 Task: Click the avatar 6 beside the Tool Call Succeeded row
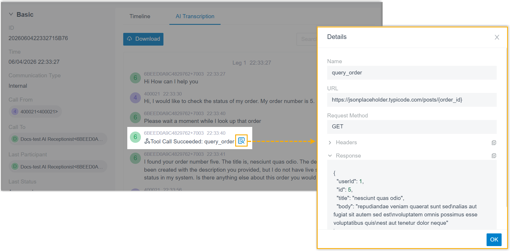[x=135, y=137]
